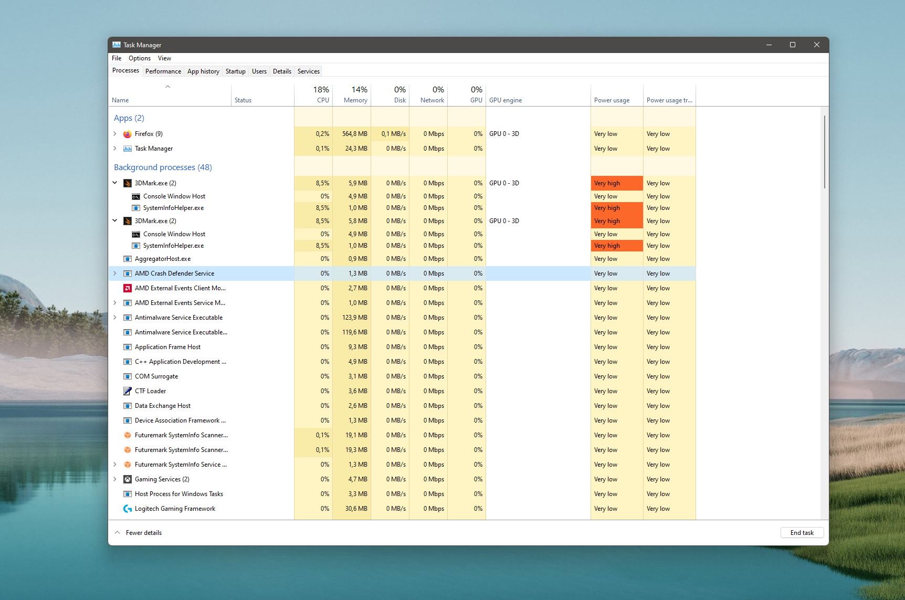Click the Futuremark SystemInfo Service icon

(127, 465)
